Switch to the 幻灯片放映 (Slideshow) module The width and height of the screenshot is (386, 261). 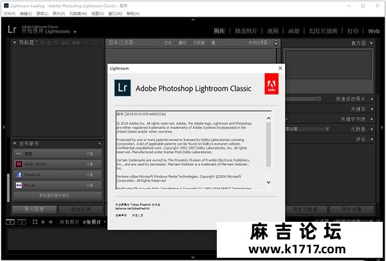[323, 31]
